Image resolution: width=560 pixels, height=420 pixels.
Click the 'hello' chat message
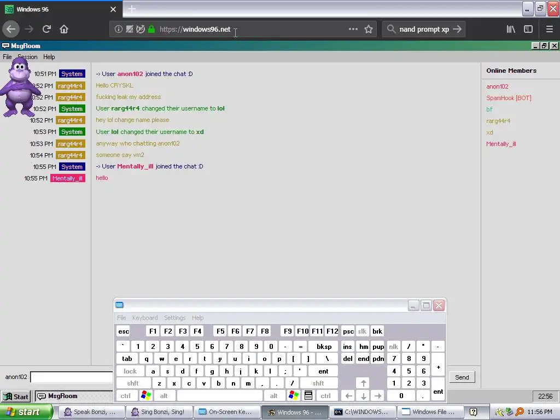102,178
